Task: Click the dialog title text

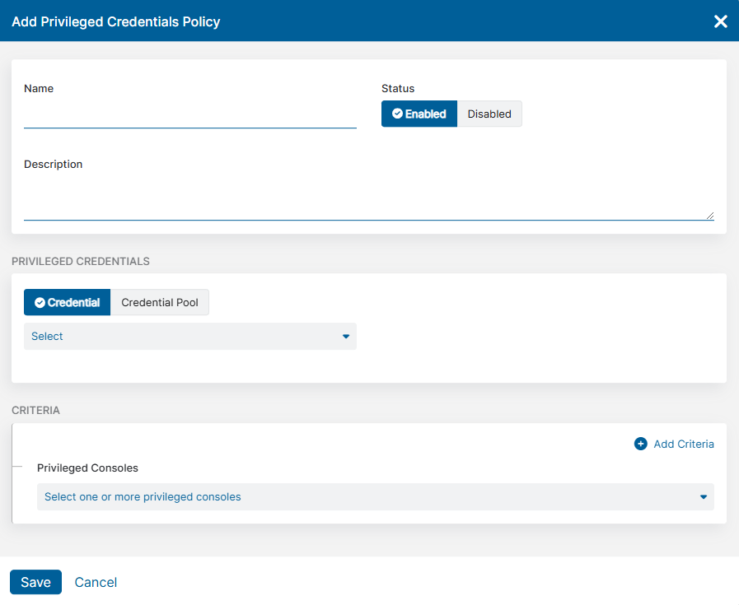Action: tap(116, 21)
